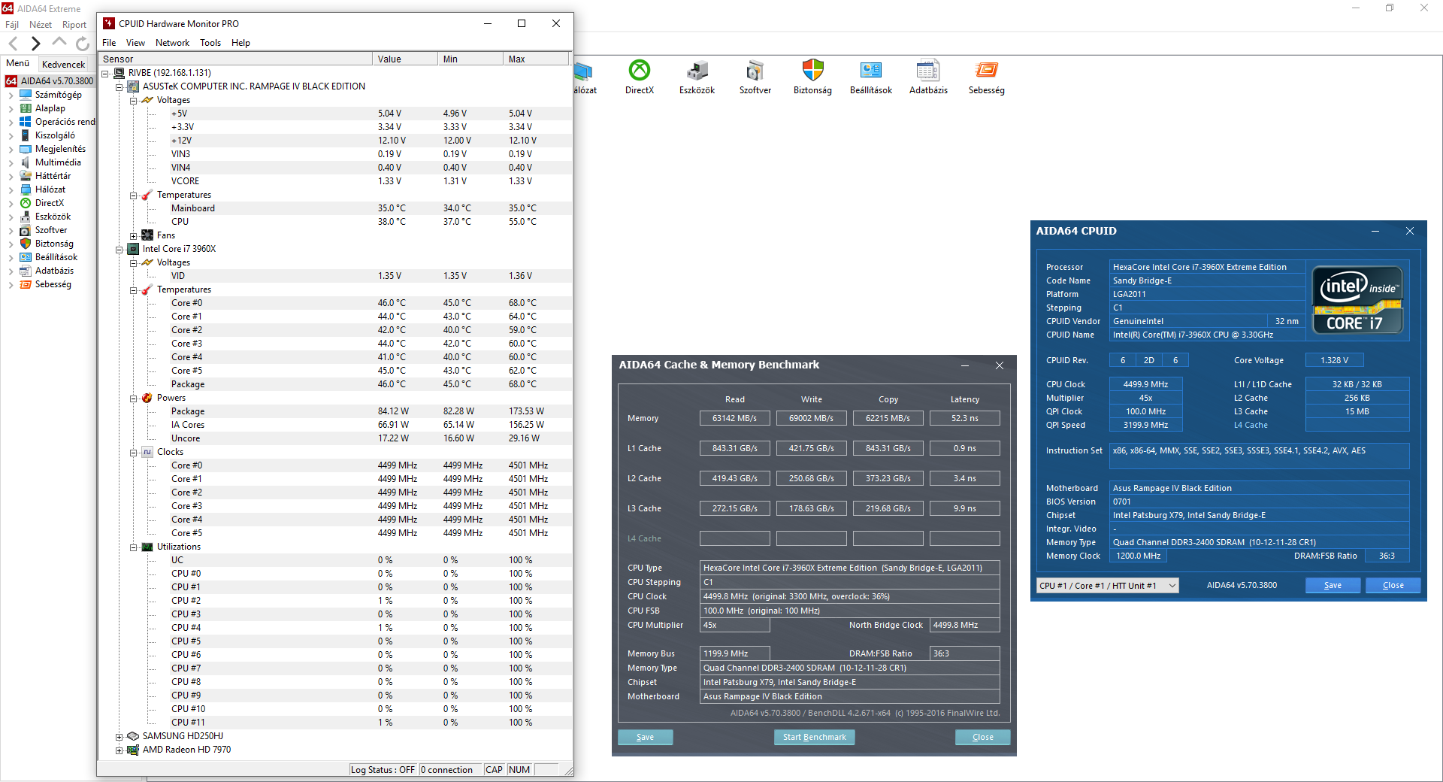The width and height of the screenshot is (1443, 782).
Task: Select Számítógép in the AIDA64 sidebar tree
Action: [58, 95]
